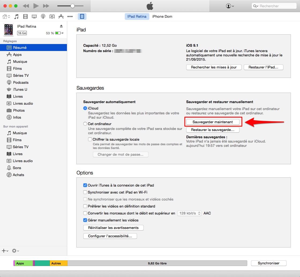Open Séries TV from the media type bar
300x277 pixels.
click(x=34, y=16)
